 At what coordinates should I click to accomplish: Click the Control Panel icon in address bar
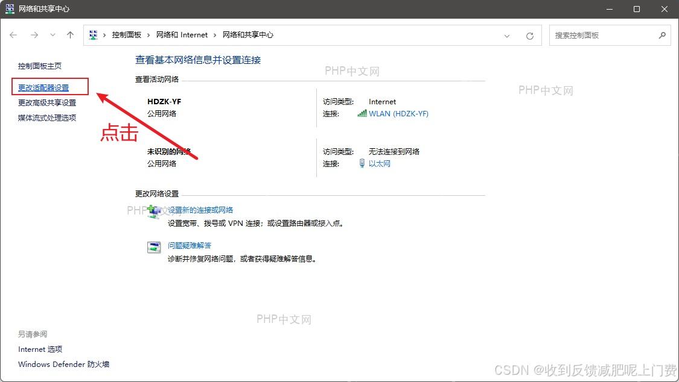pos(93,35)
